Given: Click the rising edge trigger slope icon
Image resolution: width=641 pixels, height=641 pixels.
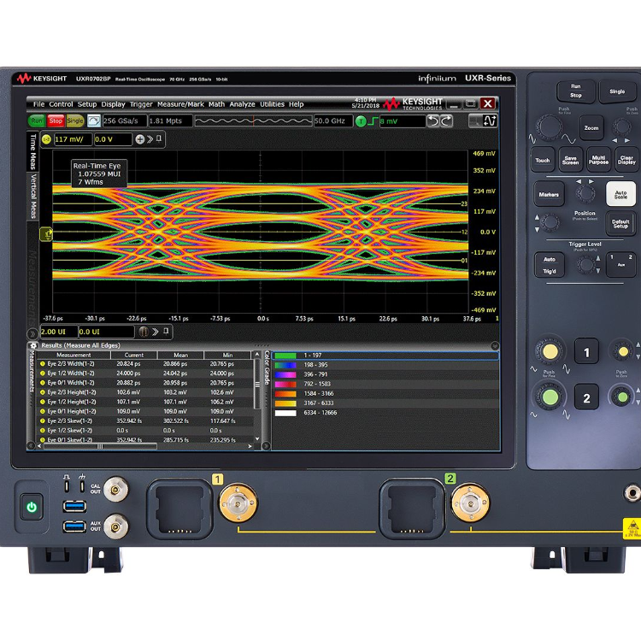Looking at the screenshot, I should point(373,121).
